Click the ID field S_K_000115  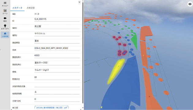57,19
